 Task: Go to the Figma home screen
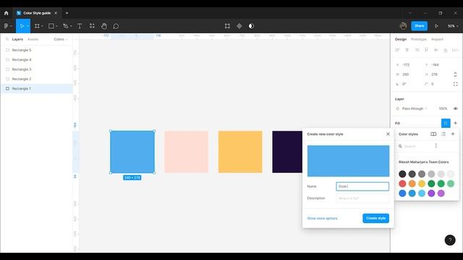pyautogui.click(x=7, y=13)
